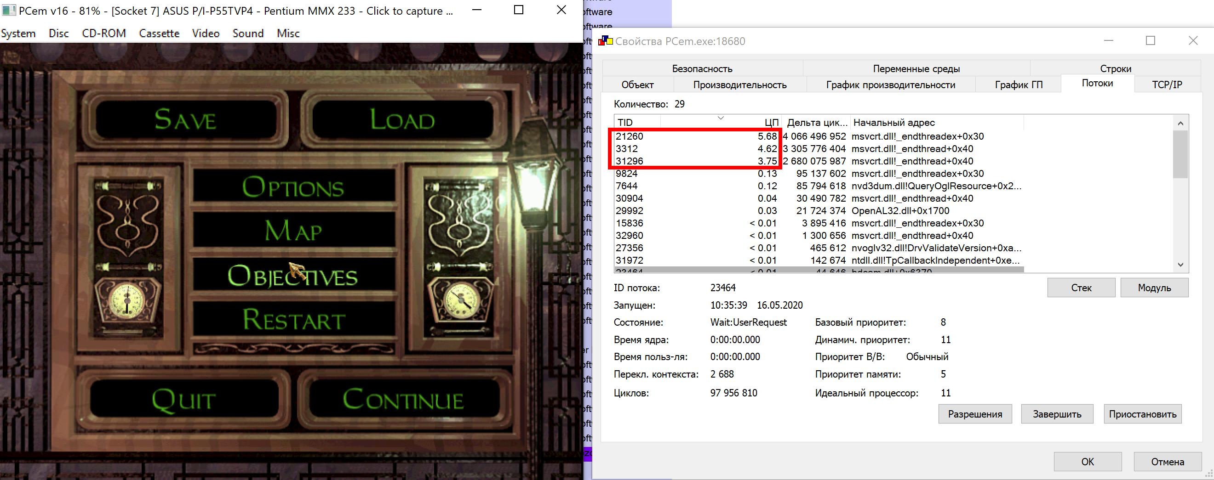Switch to the Безопасность tab

tap(702, 68)
